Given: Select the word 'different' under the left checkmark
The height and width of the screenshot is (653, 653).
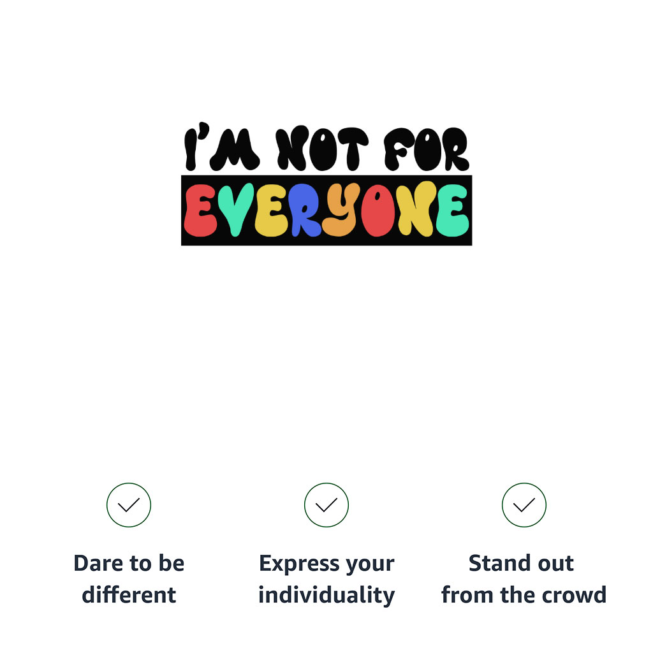Looking at the screenshot, I should 129,595.
